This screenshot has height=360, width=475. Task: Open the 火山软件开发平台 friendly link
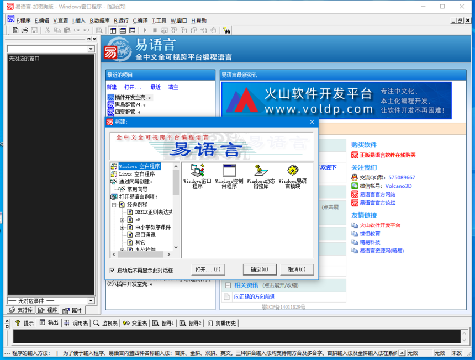coord(380,225)
